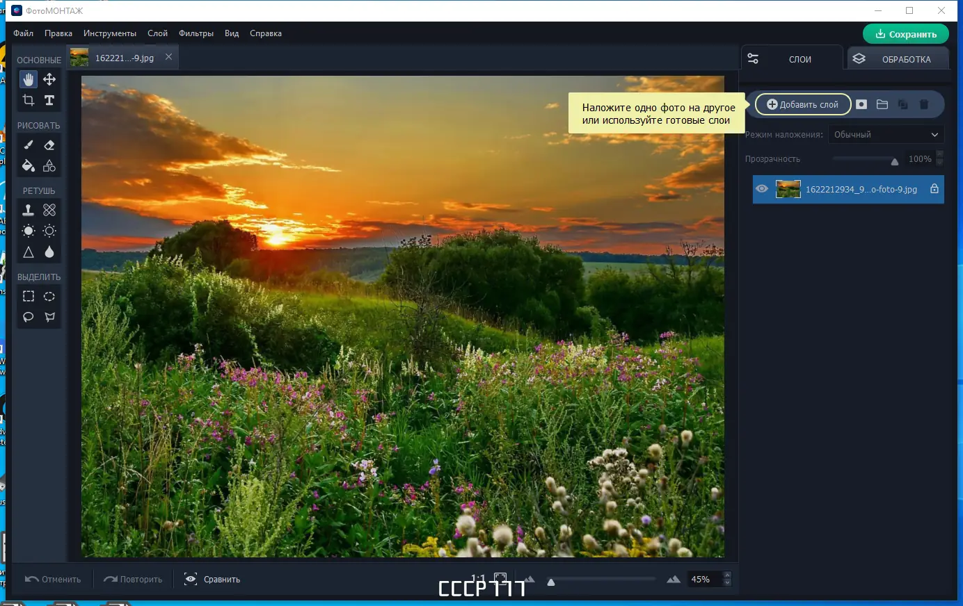Click the sunset meadow photo on canvas

click(403, 317)
